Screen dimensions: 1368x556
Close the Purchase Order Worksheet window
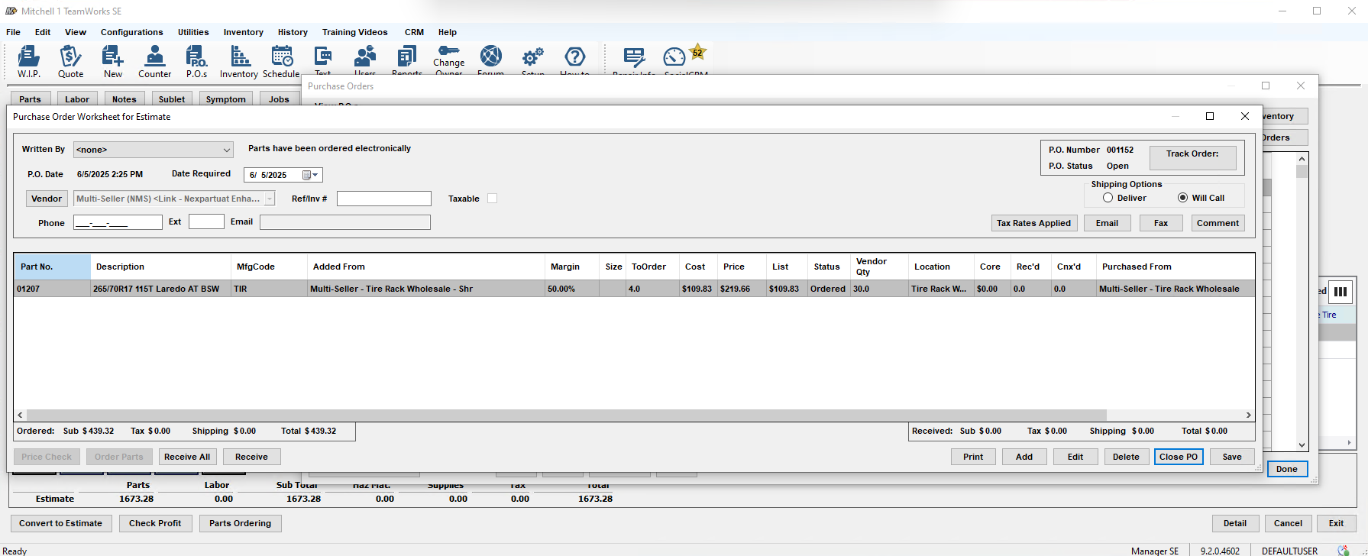tap(1245, 116)
